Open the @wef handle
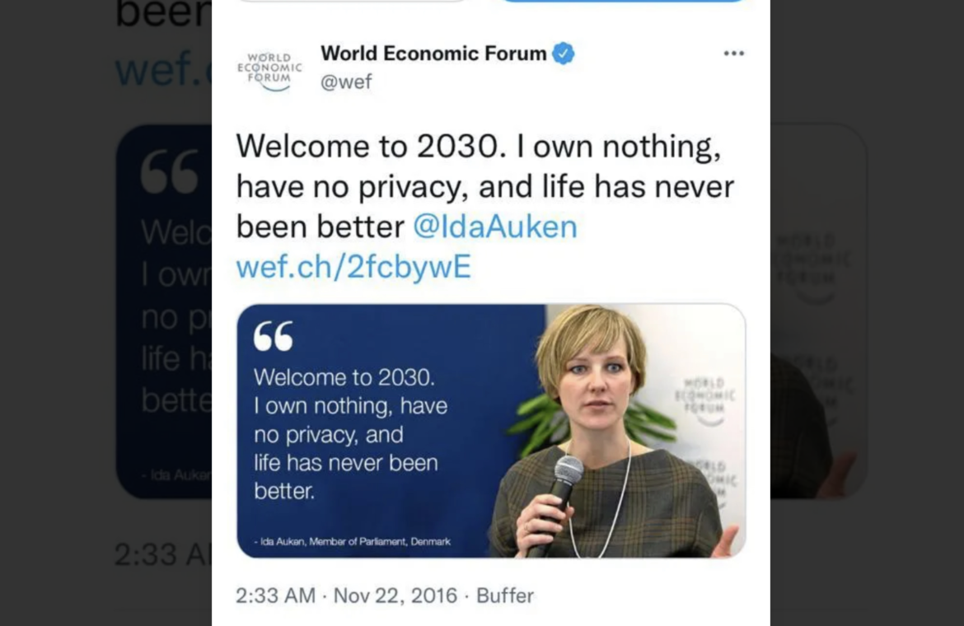This screenshot has width=964, height=626. [346, 82]
